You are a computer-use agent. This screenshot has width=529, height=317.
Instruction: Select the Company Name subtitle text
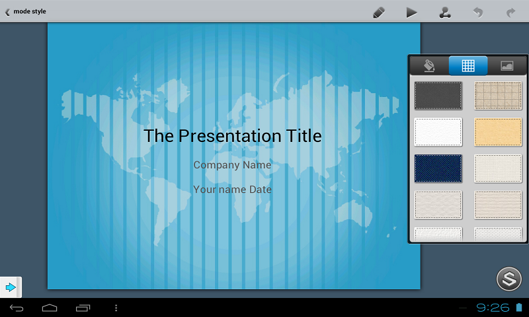click(232, 165)
